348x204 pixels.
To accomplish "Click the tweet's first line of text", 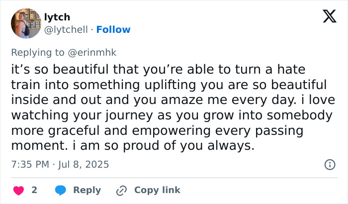I will pyautogui.click(x=158, y=70).
